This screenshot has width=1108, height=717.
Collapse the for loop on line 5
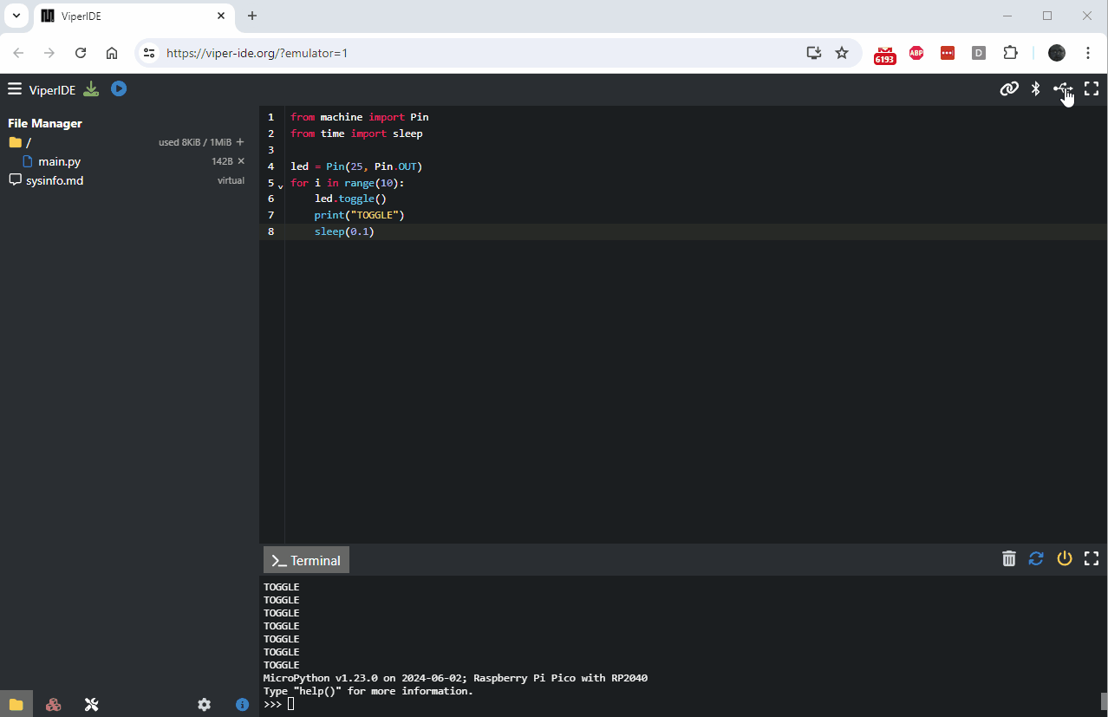(278, 185)
